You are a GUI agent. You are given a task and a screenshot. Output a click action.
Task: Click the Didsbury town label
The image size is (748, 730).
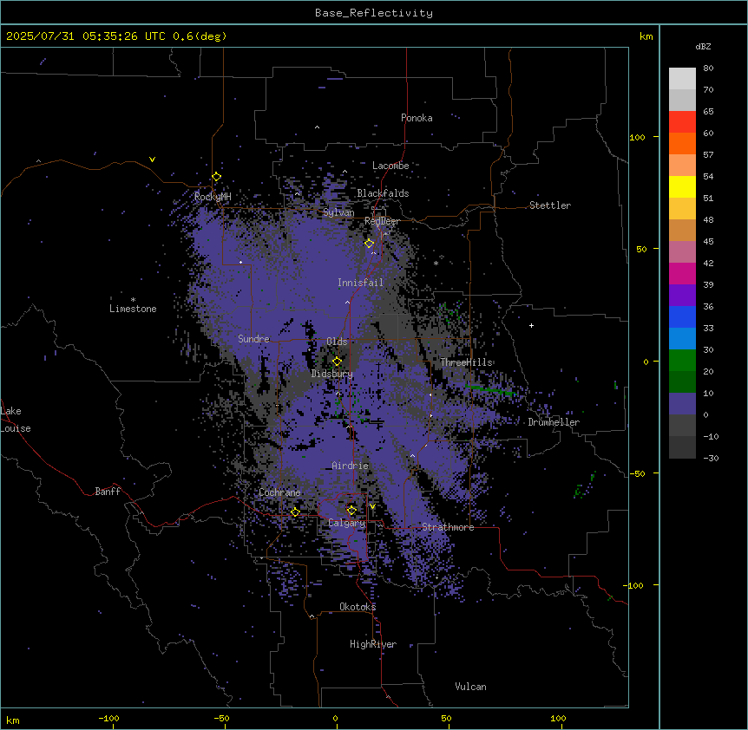click(x=332, y=374)
